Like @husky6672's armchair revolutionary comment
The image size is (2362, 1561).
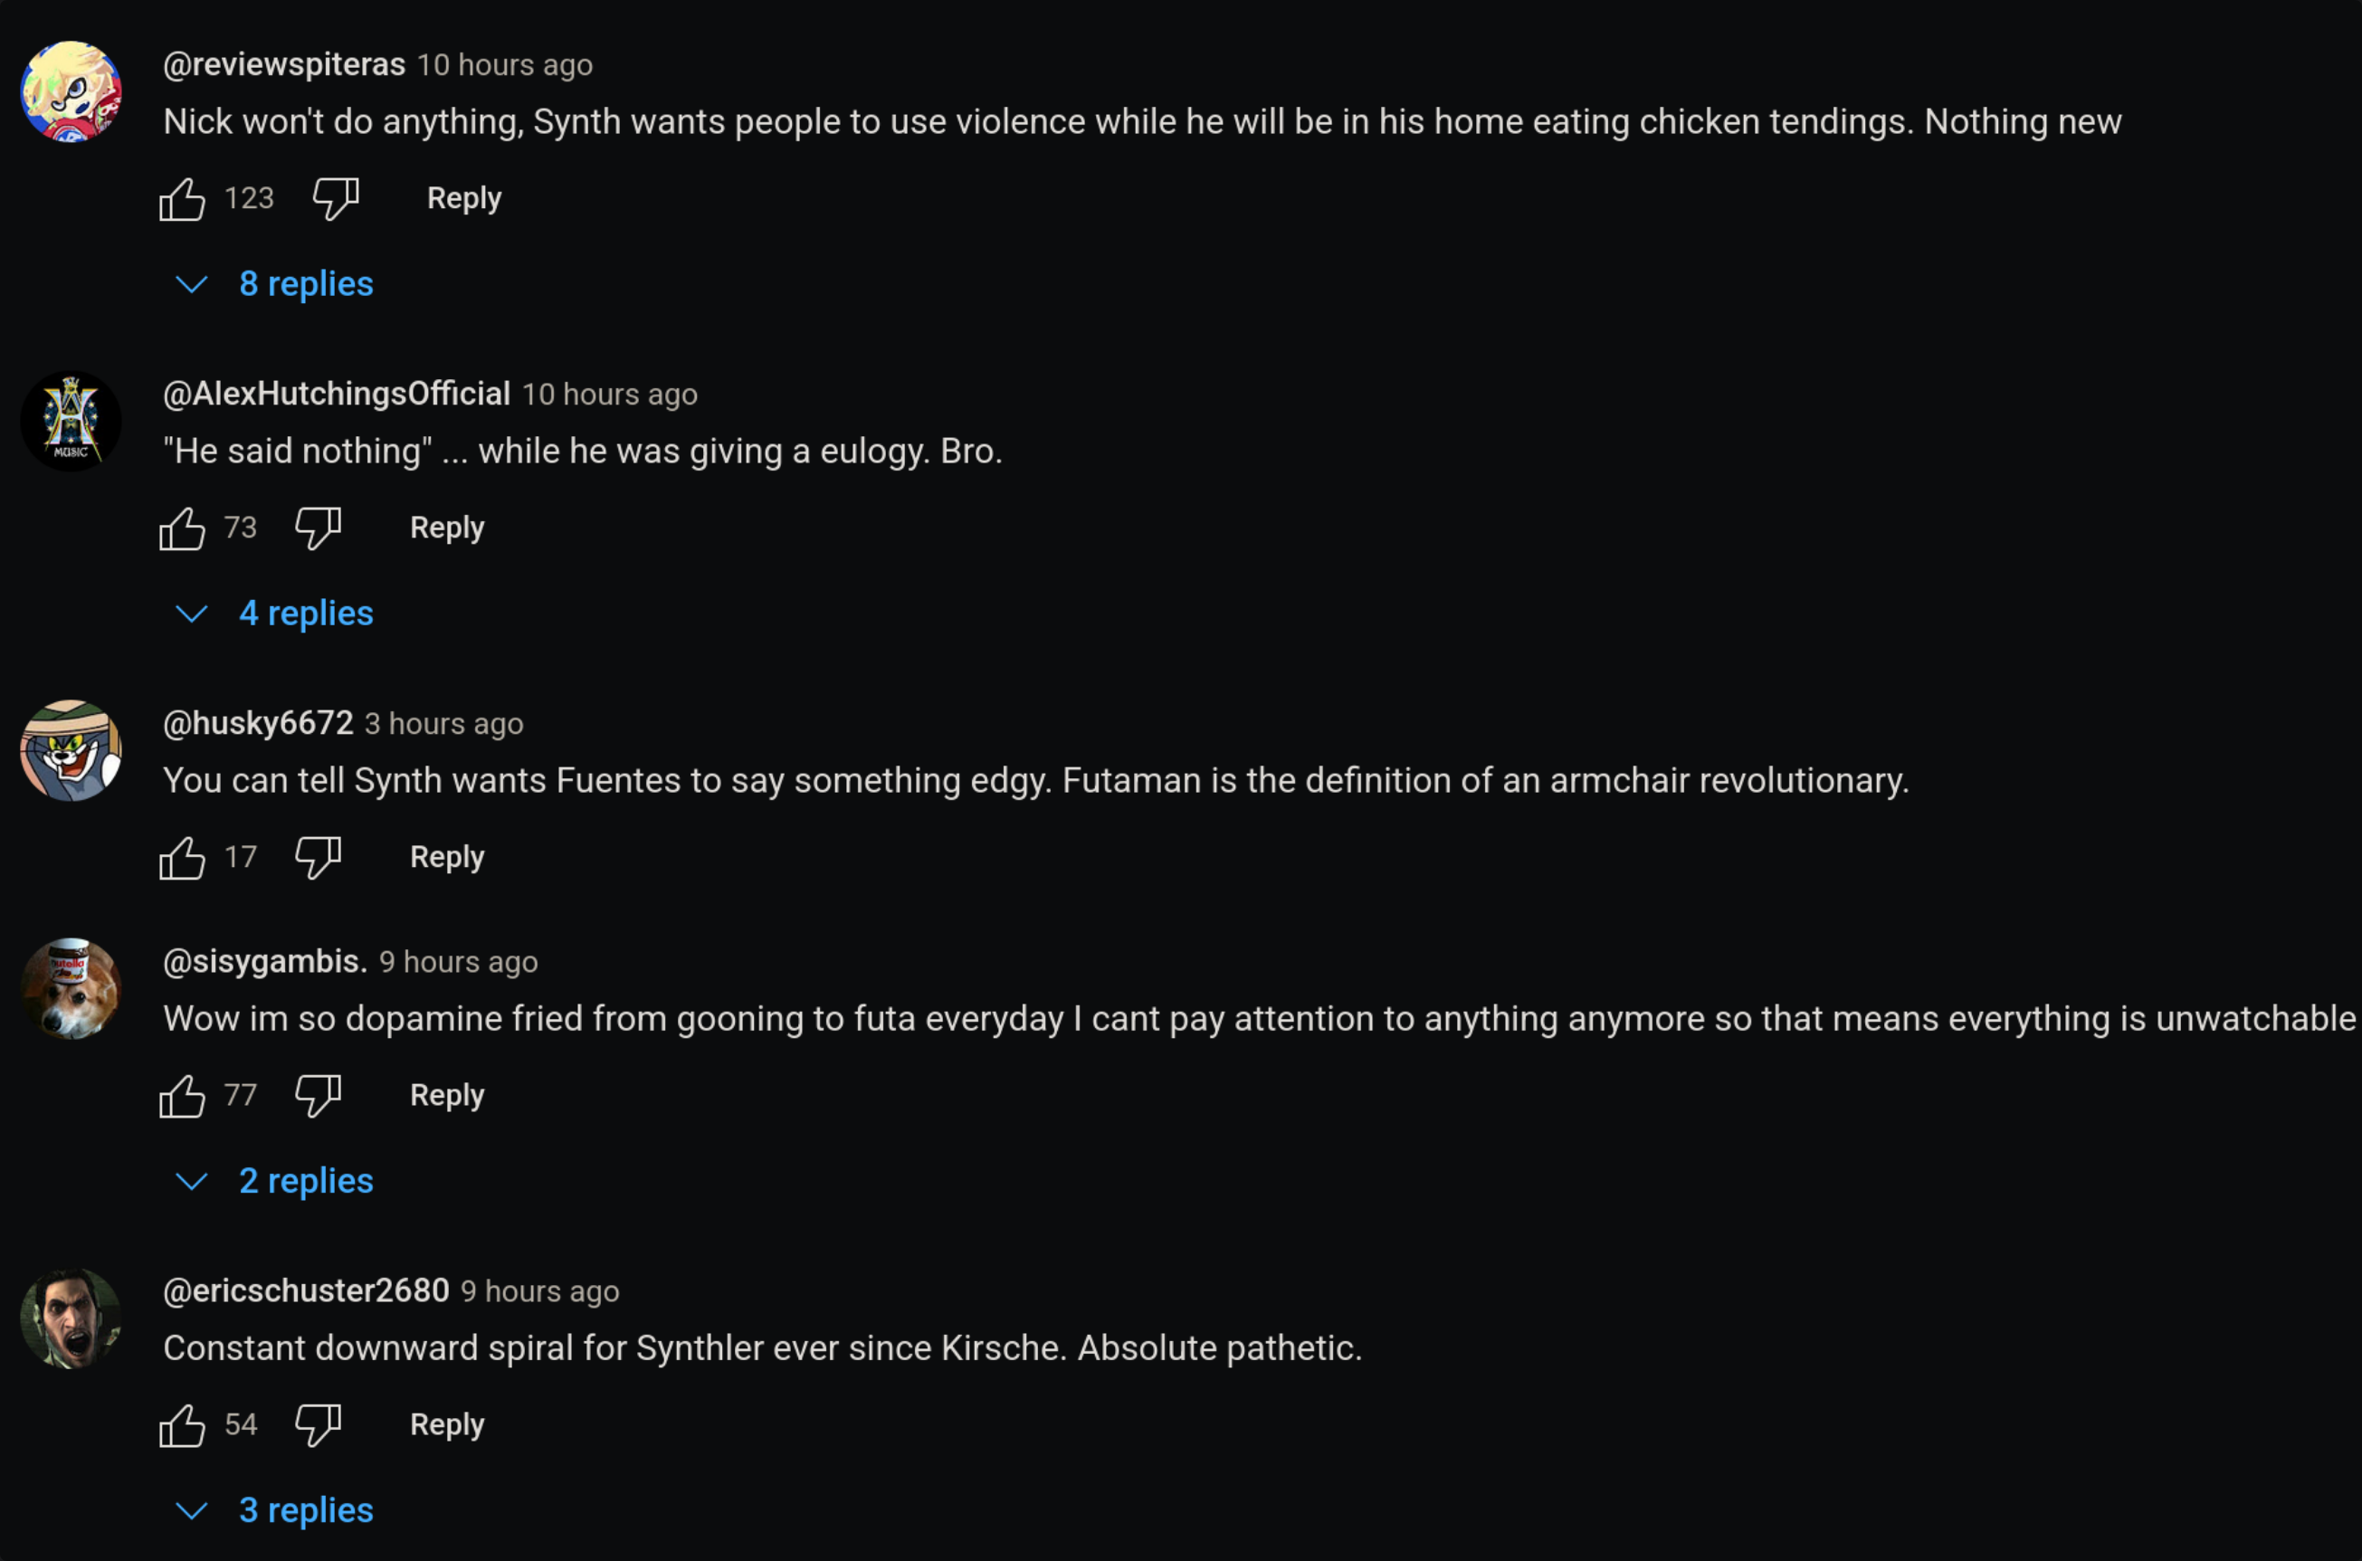coord(182,858)
